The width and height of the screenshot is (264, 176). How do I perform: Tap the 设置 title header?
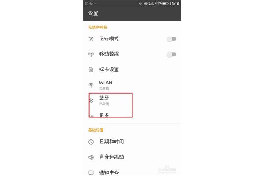click(x=93, y=14)
